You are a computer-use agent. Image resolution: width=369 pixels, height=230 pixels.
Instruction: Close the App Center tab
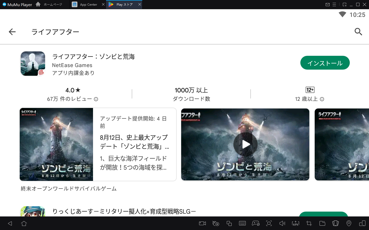(x=103, y=5)
